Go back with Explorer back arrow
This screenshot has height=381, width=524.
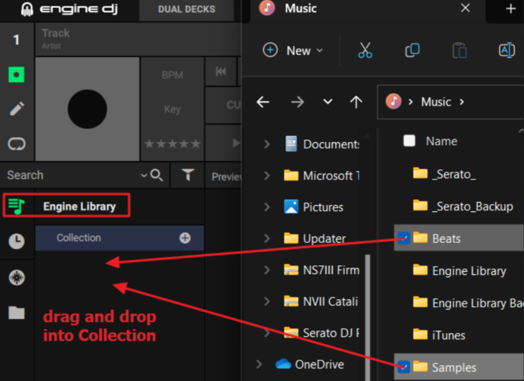pos(263,102)
